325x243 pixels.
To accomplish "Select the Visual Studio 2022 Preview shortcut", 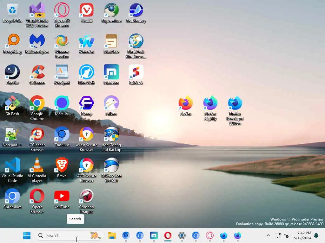I will coord(37,15).
